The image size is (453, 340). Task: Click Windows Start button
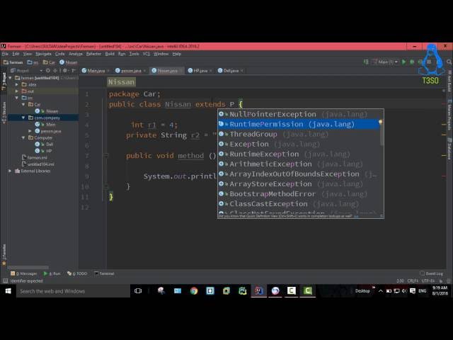(x=8, y=291)
